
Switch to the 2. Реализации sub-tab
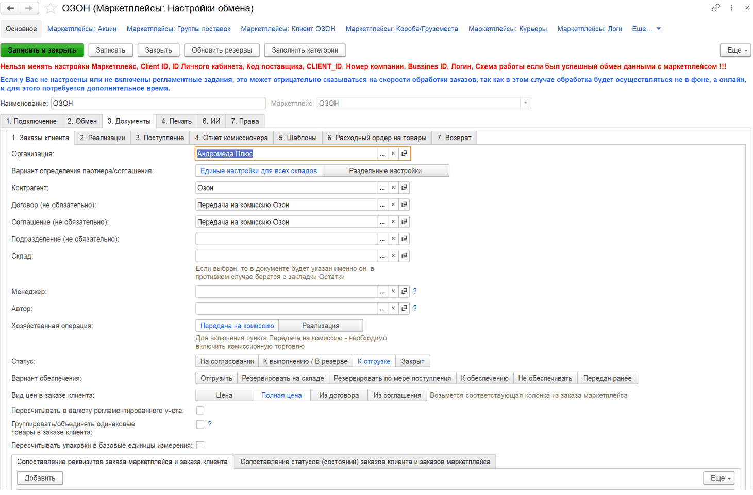click(x=103, y=138)
